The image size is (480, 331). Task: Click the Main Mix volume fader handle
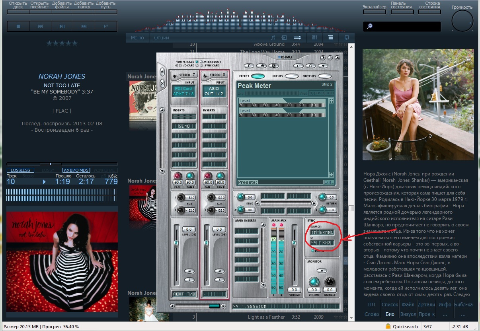[294, 243]
